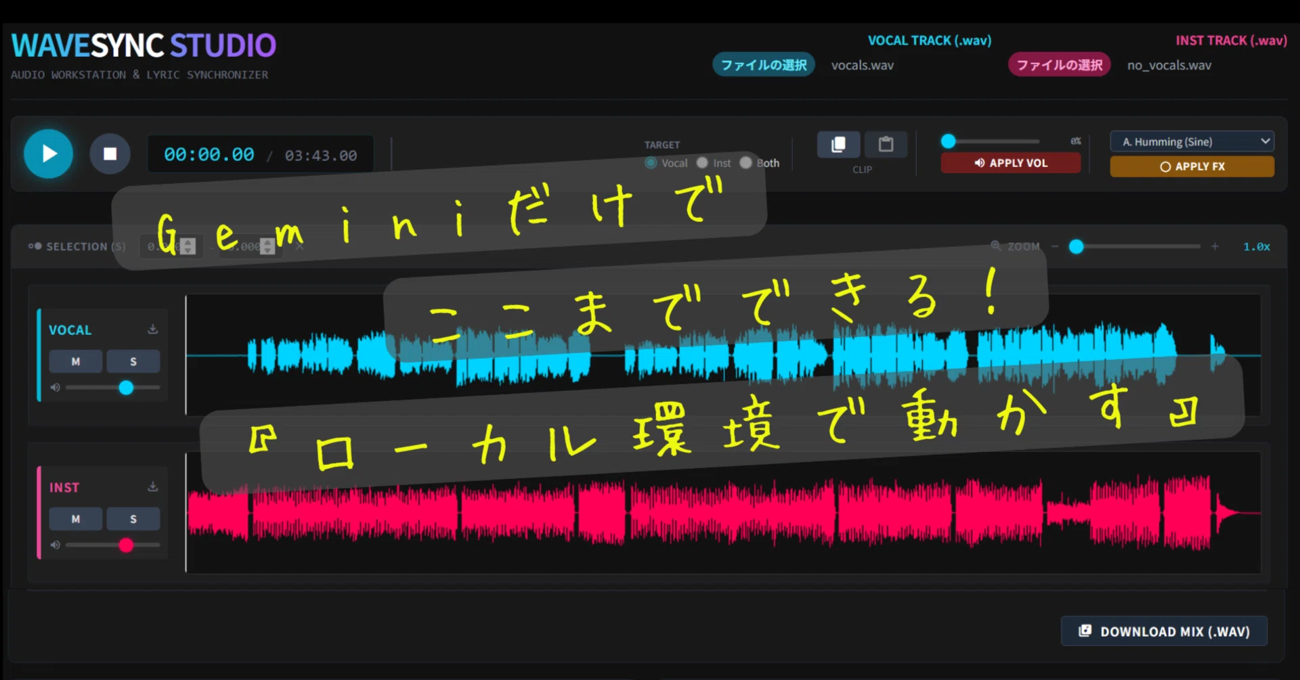This screenshot has height=680, width=1300.
Task: Start playback with the play button
Action: [48, 154]
